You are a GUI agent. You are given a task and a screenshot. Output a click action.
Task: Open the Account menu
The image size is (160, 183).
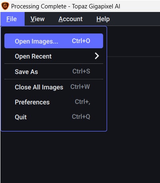[70, 19]
